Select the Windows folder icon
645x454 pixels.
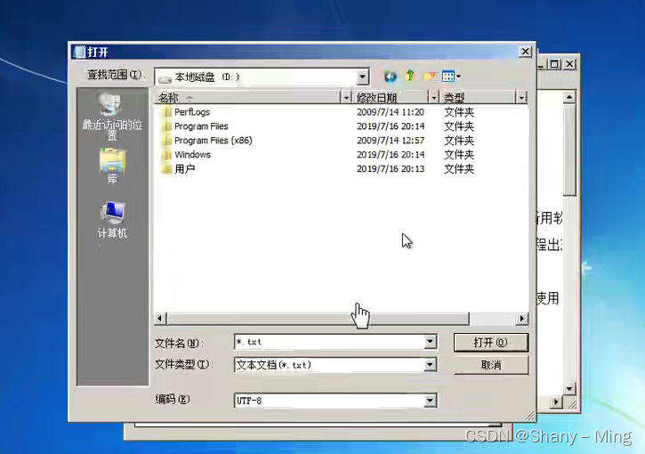coord(166,154)
